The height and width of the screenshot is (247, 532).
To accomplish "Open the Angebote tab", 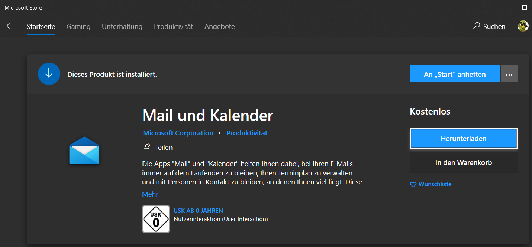I will (x=219, y=26).
